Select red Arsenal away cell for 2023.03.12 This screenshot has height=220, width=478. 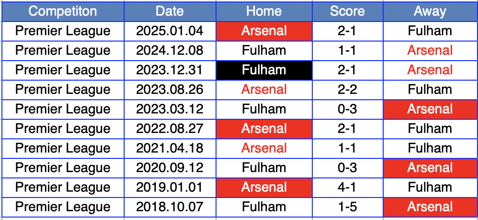click(430, 109)
